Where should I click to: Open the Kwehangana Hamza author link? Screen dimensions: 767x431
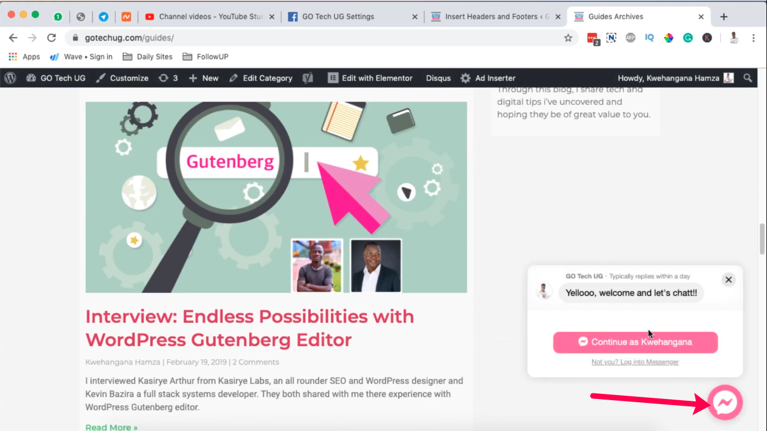pos(123,362)
